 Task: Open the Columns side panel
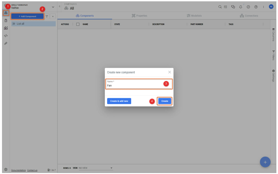(x=273, y=35)
